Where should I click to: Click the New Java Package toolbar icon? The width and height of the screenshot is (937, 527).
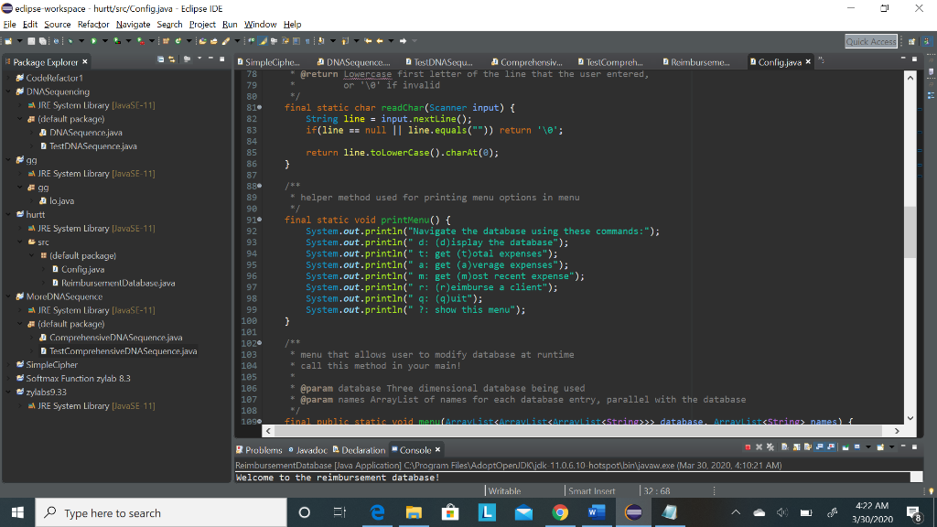point(166,41)
